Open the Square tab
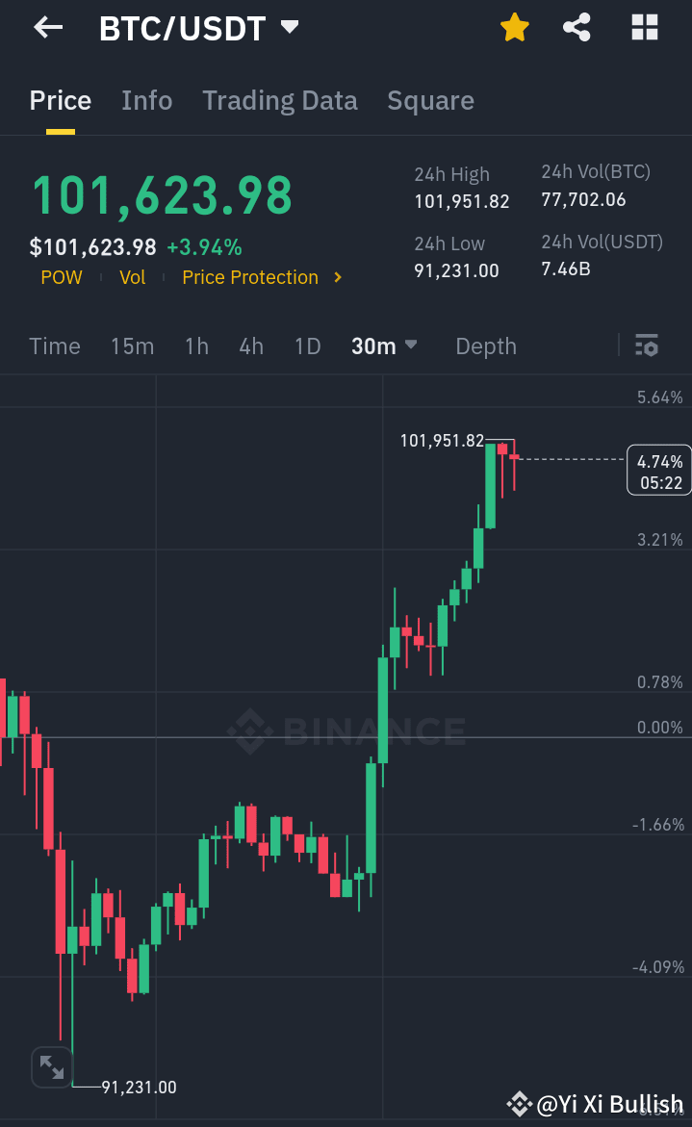 tap(430, 100)
